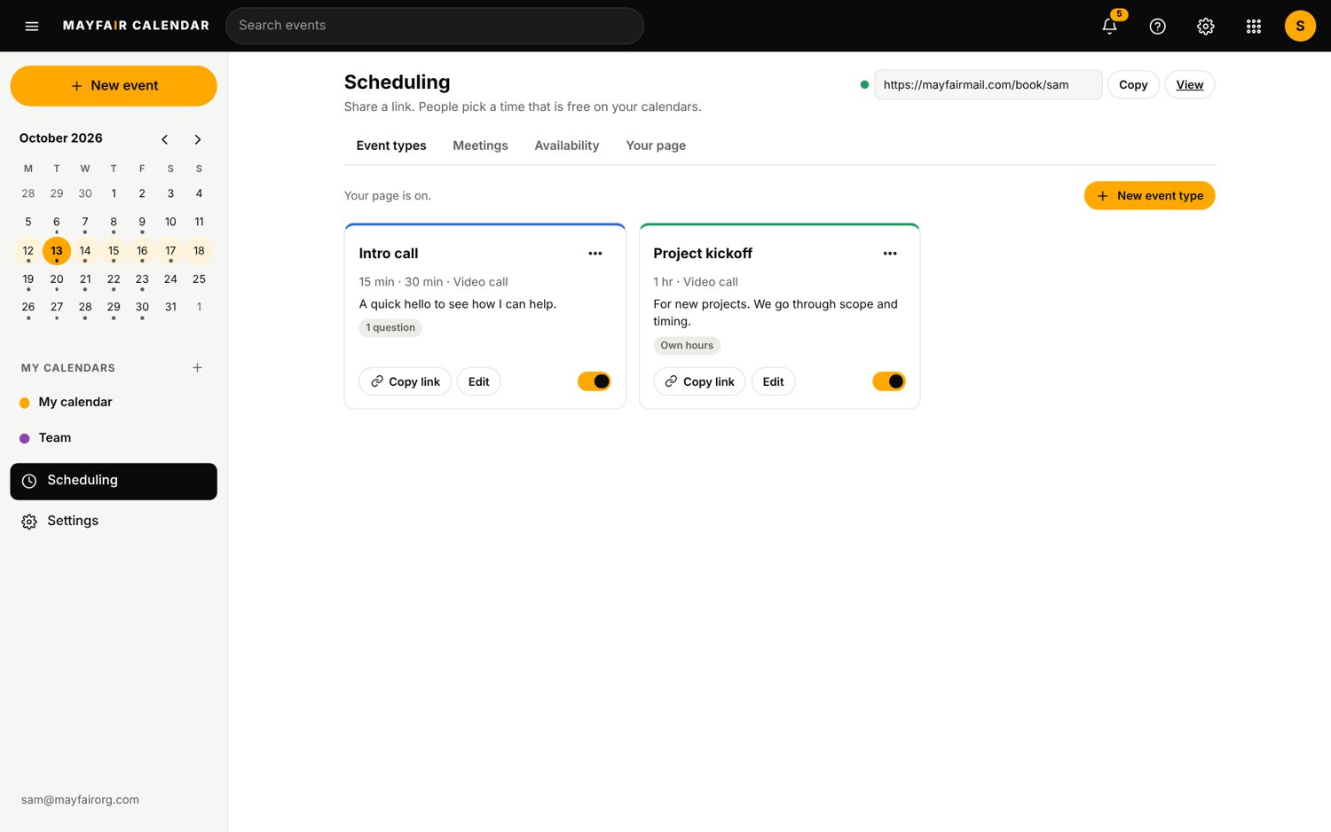Open more options for Intro call
Image resolution: width=1331 pixels, height=832 pixels.
(x=595, y=254)
